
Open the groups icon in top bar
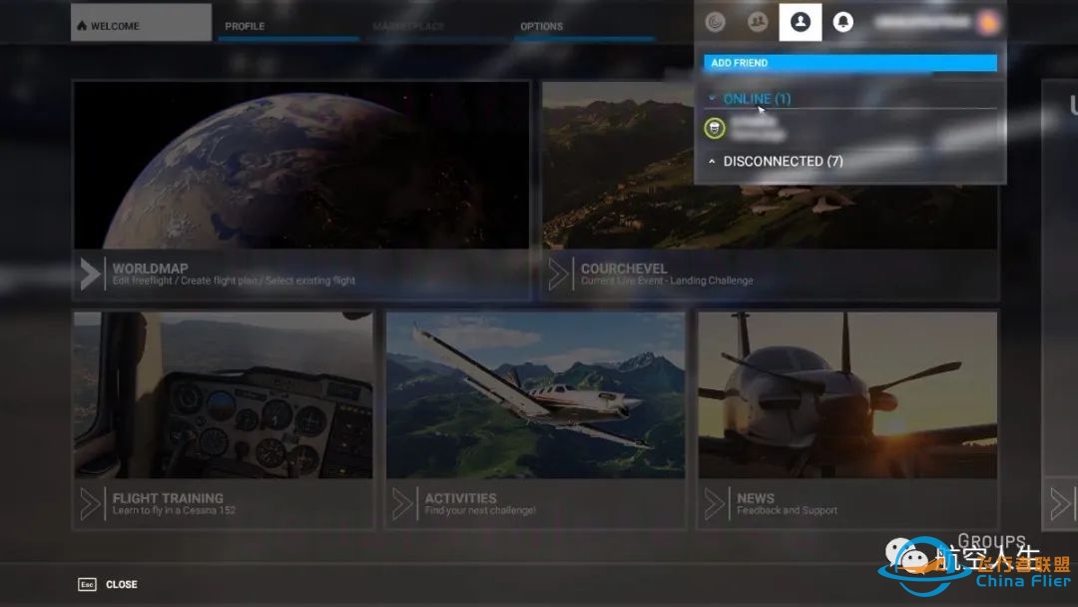(x=758, y=22)
